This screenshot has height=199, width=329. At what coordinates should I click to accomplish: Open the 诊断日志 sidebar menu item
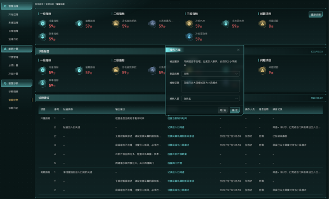pos(14,108)
